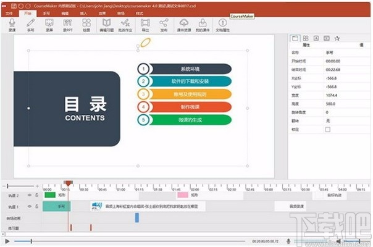Click the 发布 share publish icon
Image resolution: width=373 pixels, height=247 pixels.
coord(164,25)
